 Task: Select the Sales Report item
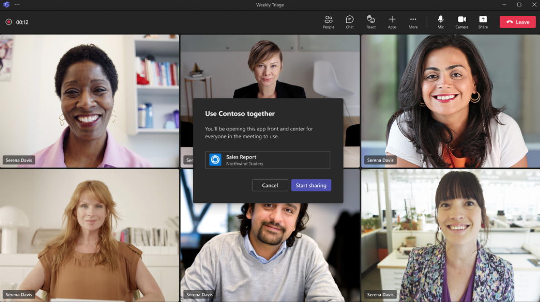click(x=267, y=160)
